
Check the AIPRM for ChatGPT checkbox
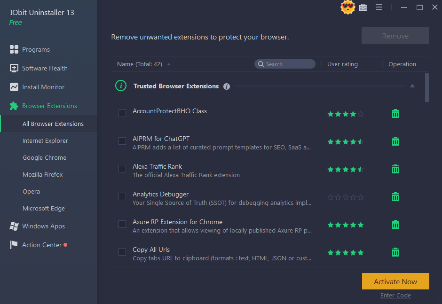click(122, 141)
